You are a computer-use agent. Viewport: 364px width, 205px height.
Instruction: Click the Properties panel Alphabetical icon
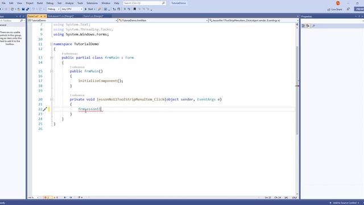pos(308,26)
